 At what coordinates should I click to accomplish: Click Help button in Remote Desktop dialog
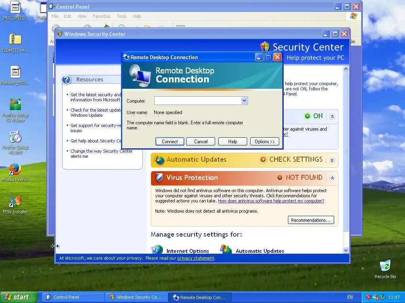(x=233, y=142)
